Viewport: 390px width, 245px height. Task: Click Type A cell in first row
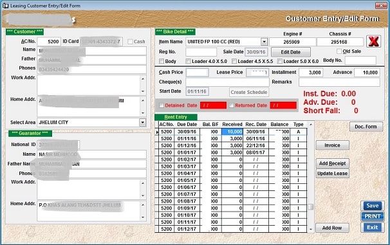298,131
